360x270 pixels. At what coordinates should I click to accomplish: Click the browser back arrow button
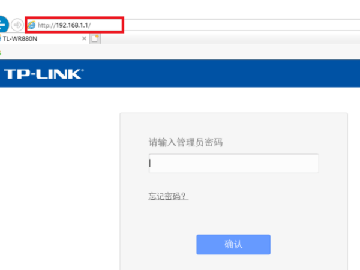tap(3, 25)
